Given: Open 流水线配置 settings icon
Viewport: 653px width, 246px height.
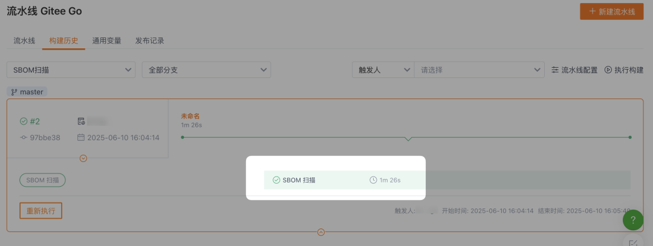Looking at the screenshot, I should 556,70.
